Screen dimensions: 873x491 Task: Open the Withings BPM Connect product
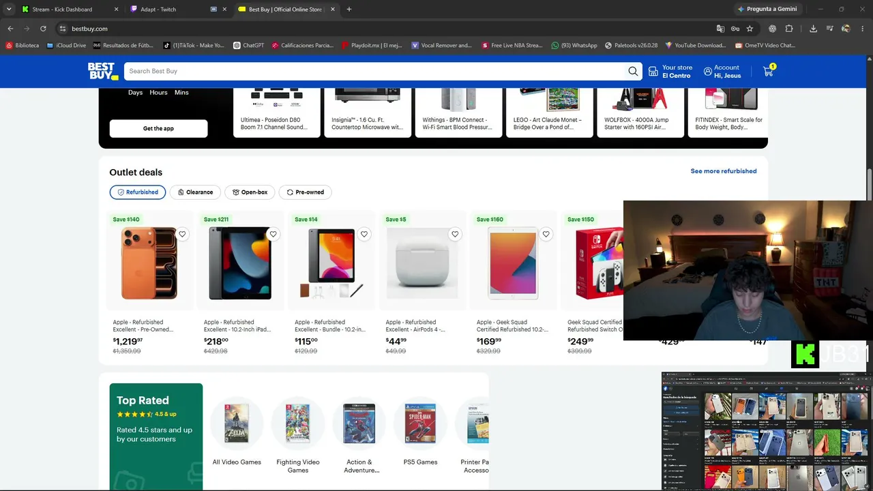coord(458,113)
